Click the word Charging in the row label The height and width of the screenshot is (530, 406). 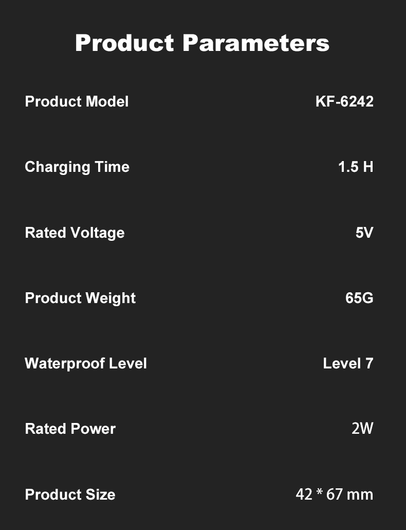click(58, 167)
